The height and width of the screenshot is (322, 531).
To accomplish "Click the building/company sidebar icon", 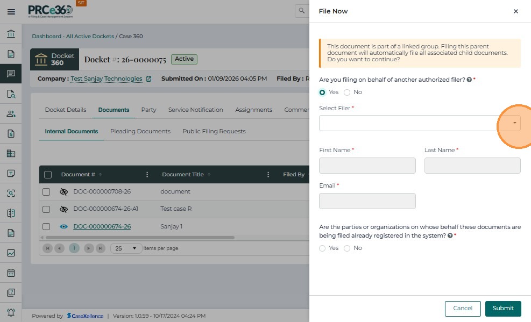I will pos(11,153).
